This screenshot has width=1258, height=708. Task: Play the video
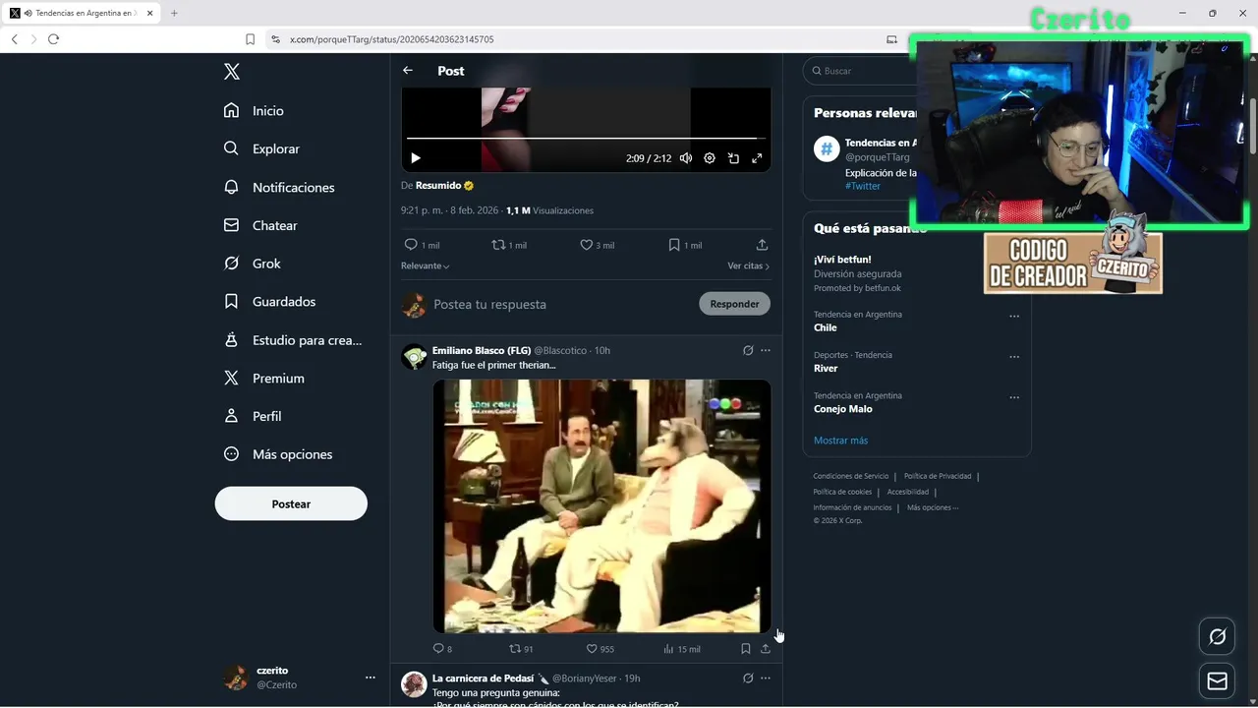(x=416, y=158)
